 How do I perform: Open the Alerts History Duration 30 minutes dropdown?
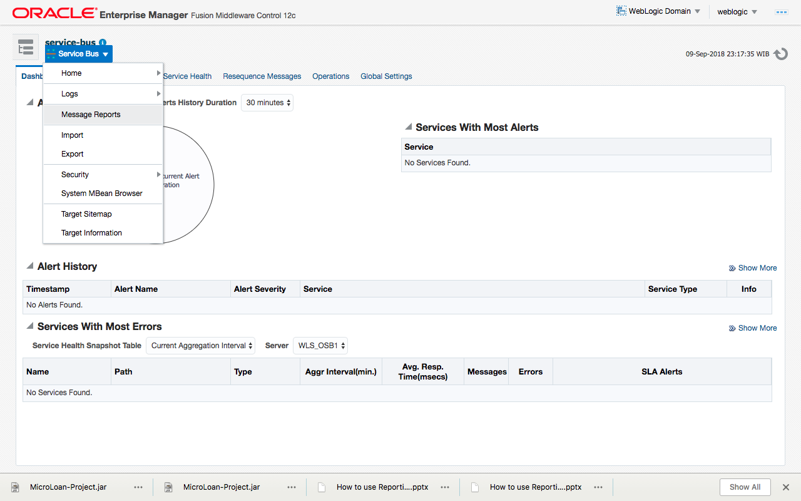click(267, 102)
